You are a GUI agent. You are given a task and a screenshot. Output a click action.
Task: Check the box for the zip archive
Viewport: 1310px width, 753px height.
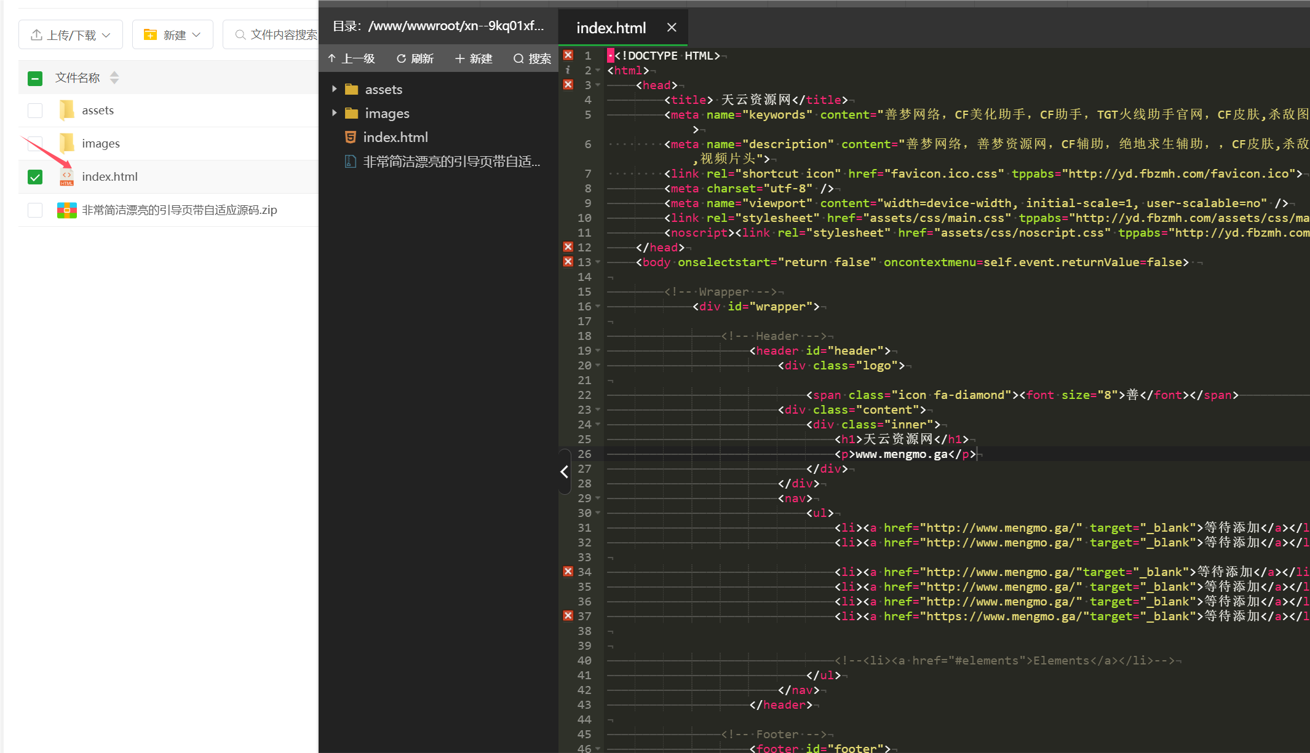(x=35, y=210)
